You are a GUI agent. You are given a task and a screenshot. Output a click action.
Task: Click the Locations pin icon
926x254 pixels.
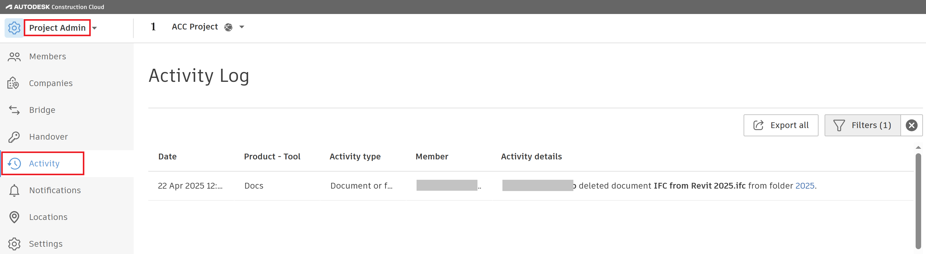pos(14,217)
